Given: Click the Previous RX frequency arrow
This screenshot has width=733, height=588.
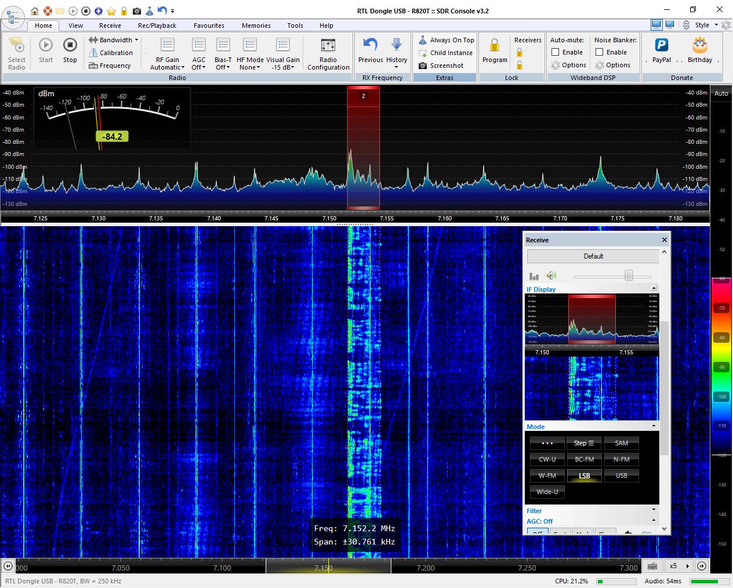Looking at the screenshot, I should pos(370,45).
